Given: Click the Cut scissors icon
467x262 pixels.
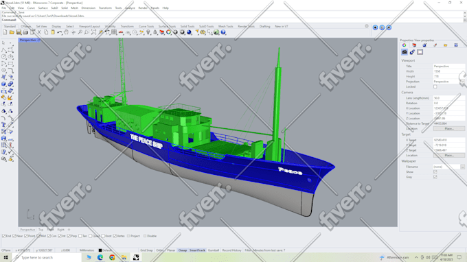Looking at the screenshot, I should click(39, 32).
